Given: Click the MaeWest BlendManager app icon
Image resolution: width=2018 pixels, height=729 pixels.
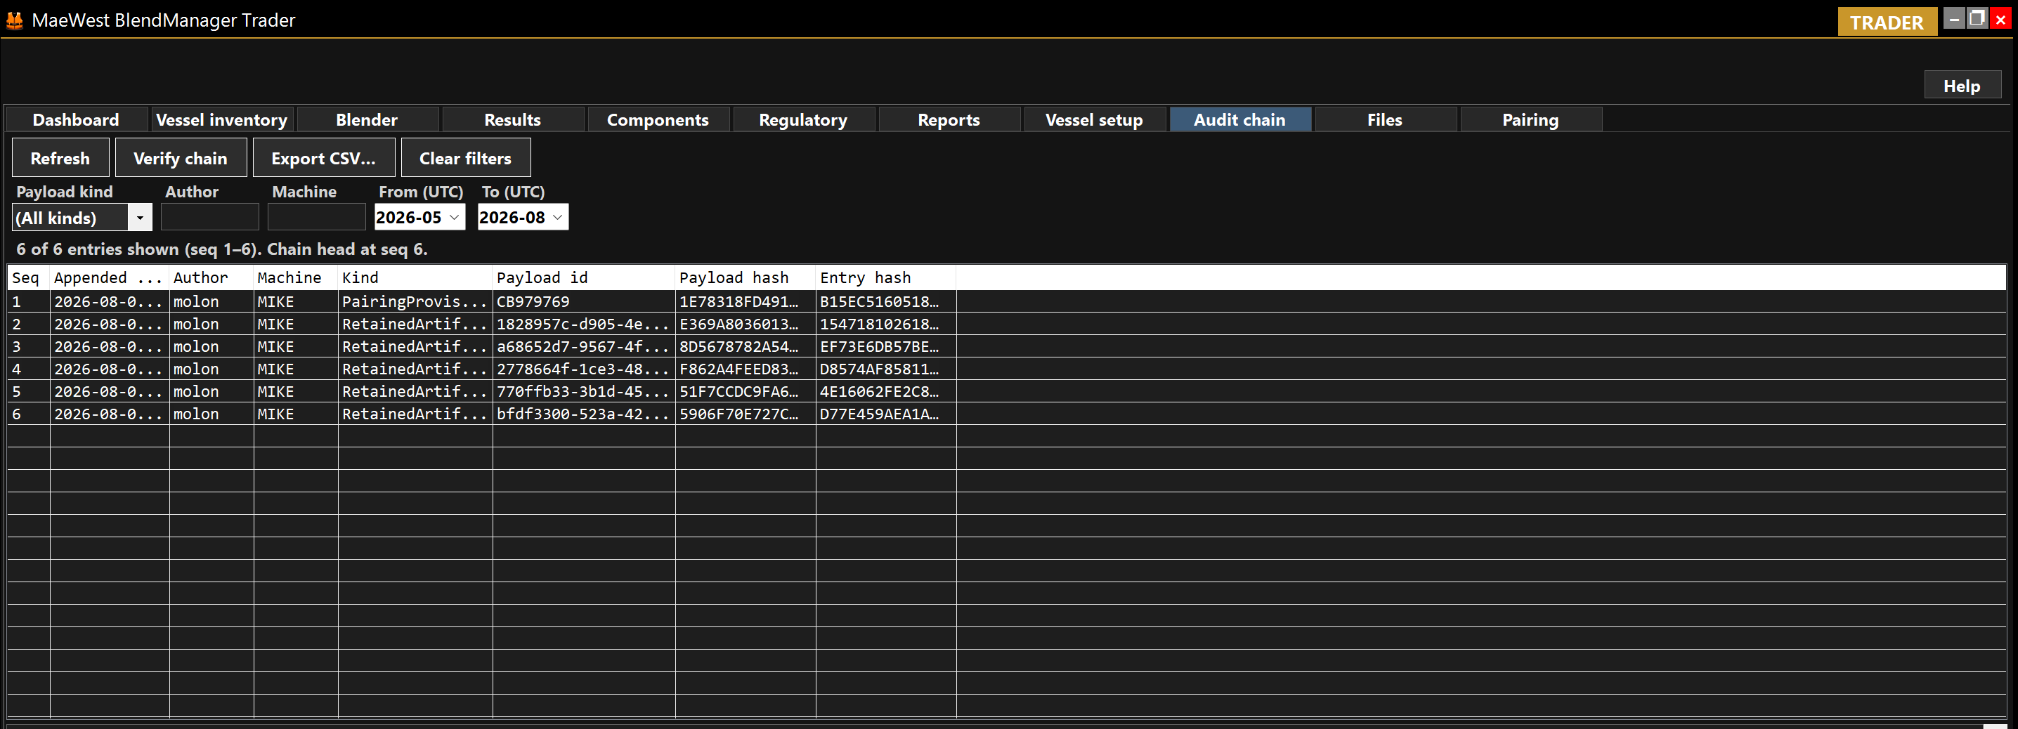Looking at the screenshot, I should click(x=14, y=20).
